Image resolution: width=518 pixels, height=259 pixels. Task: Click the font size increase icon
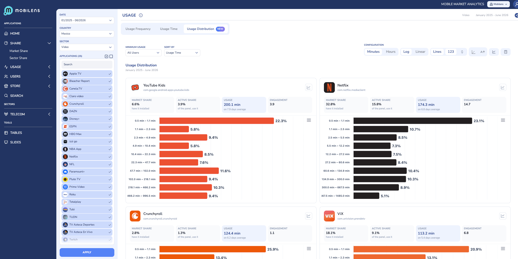[x=483, y=52]
